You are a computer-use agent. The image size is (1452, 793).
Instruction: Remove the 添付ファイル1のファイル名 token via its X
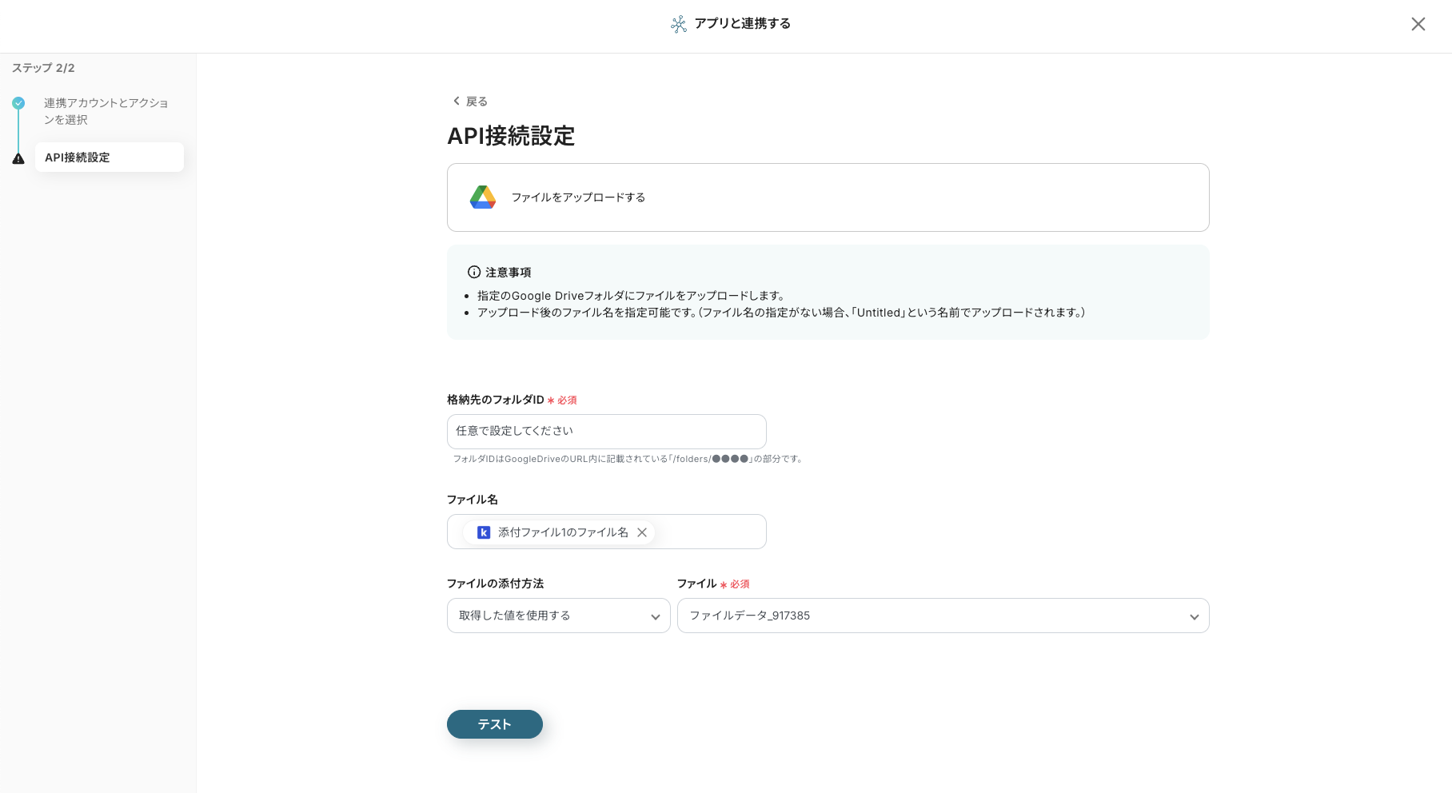[642, 532]
